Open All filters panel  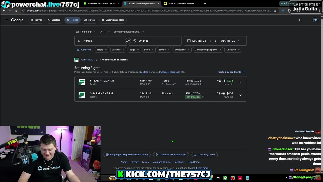pyautogui.click(x=84, y=50)
